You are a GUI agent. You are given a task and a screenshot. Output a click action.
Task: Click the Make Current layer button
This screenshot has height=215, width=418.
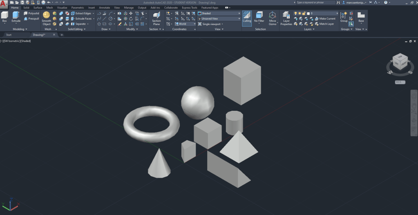(325, 18)
